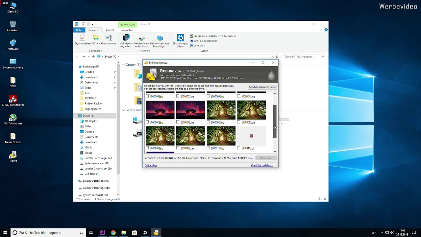Collapse the Geräte und Laufwerke section
Viewport: 421px width, 237px height.
coord(124,110)
